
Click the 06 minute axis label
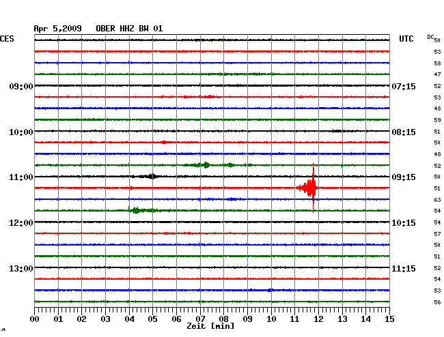[176, 319]
